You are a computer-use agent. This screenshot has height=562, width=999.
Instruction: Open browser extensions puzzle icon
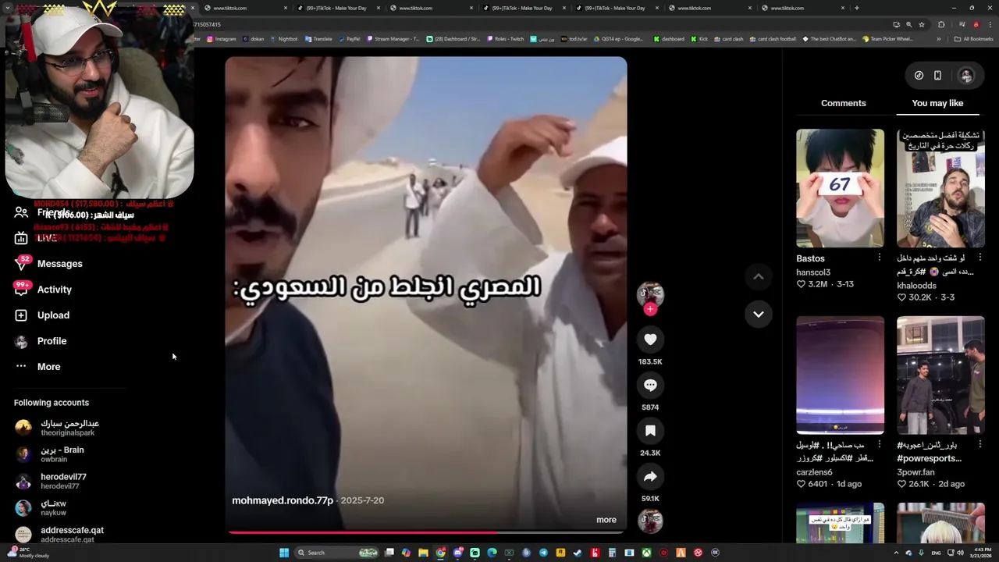[941, 24]
